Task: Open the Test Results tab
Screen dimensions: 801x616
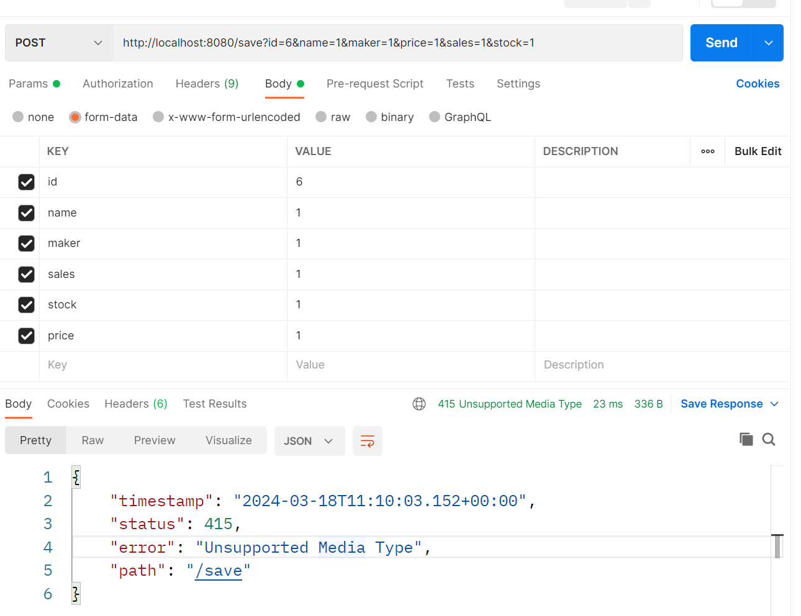Action: click(x=215, y=404)
